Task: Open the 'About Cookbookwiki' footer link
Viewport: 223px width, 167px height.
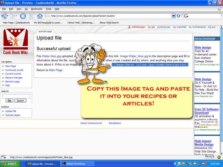Action: coord(91,123)
